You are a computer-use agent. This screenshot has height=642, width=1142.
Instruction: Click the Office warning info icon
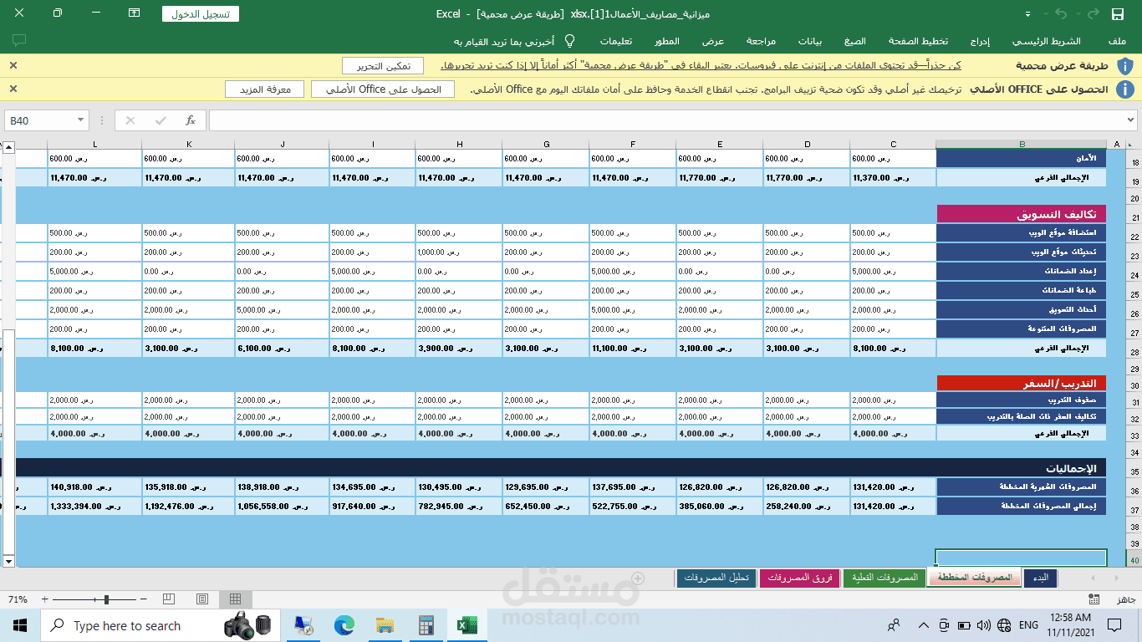[x=1124, y=89]
